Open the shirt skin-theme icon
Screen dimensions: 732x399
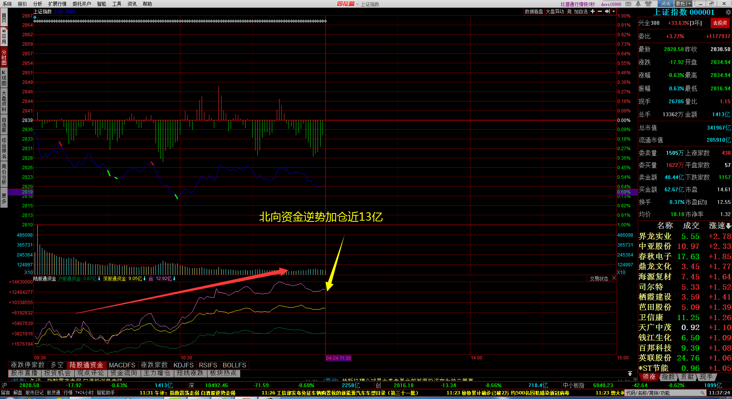coord(648,4)
